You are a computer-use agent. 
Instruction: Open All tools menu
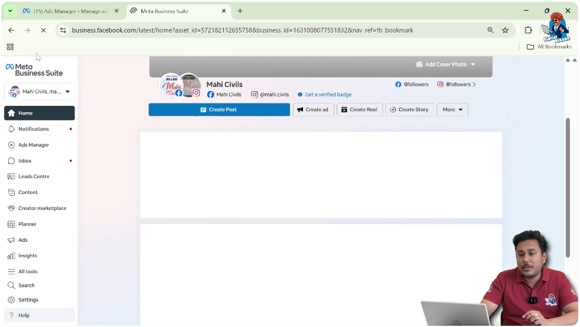27,272
